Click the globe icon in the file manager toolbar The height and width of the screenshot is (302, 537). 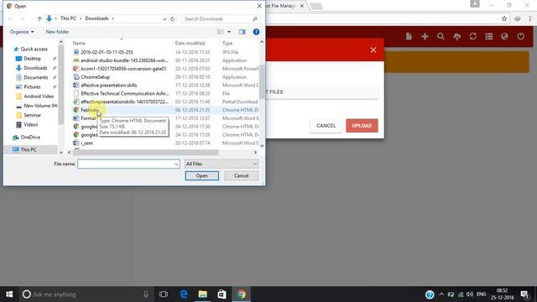pos(504,36)
